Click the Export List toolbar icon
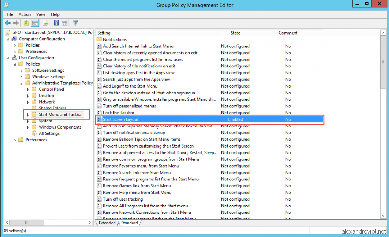 45,23
